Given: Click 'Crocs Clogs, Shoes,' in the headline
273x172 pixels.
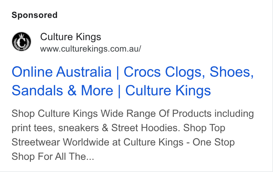Looking at the screenshot, I should (x=189, y=72).
